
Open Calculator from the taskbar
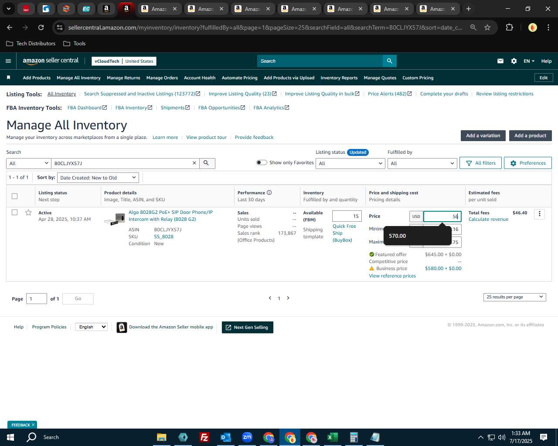354,437
